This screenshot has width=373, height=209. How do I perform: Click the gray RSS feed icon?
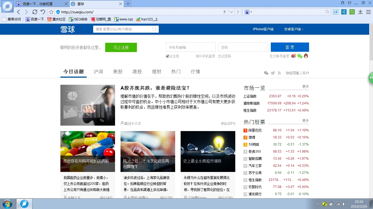point(279,73)
